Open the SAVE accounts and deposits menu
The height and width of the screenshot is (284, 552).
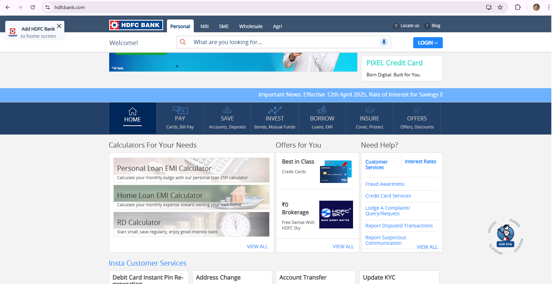point(227,118)
